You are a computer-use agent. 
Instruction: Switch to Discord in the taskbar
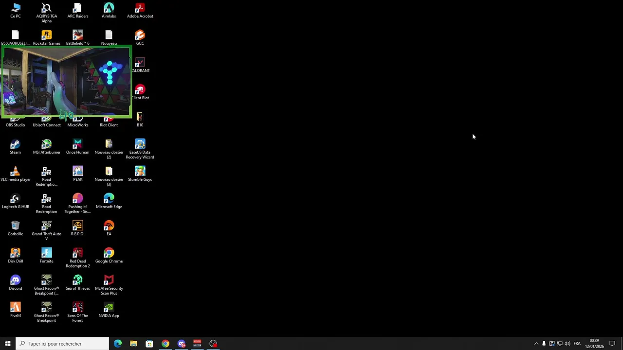coord(182,344)
